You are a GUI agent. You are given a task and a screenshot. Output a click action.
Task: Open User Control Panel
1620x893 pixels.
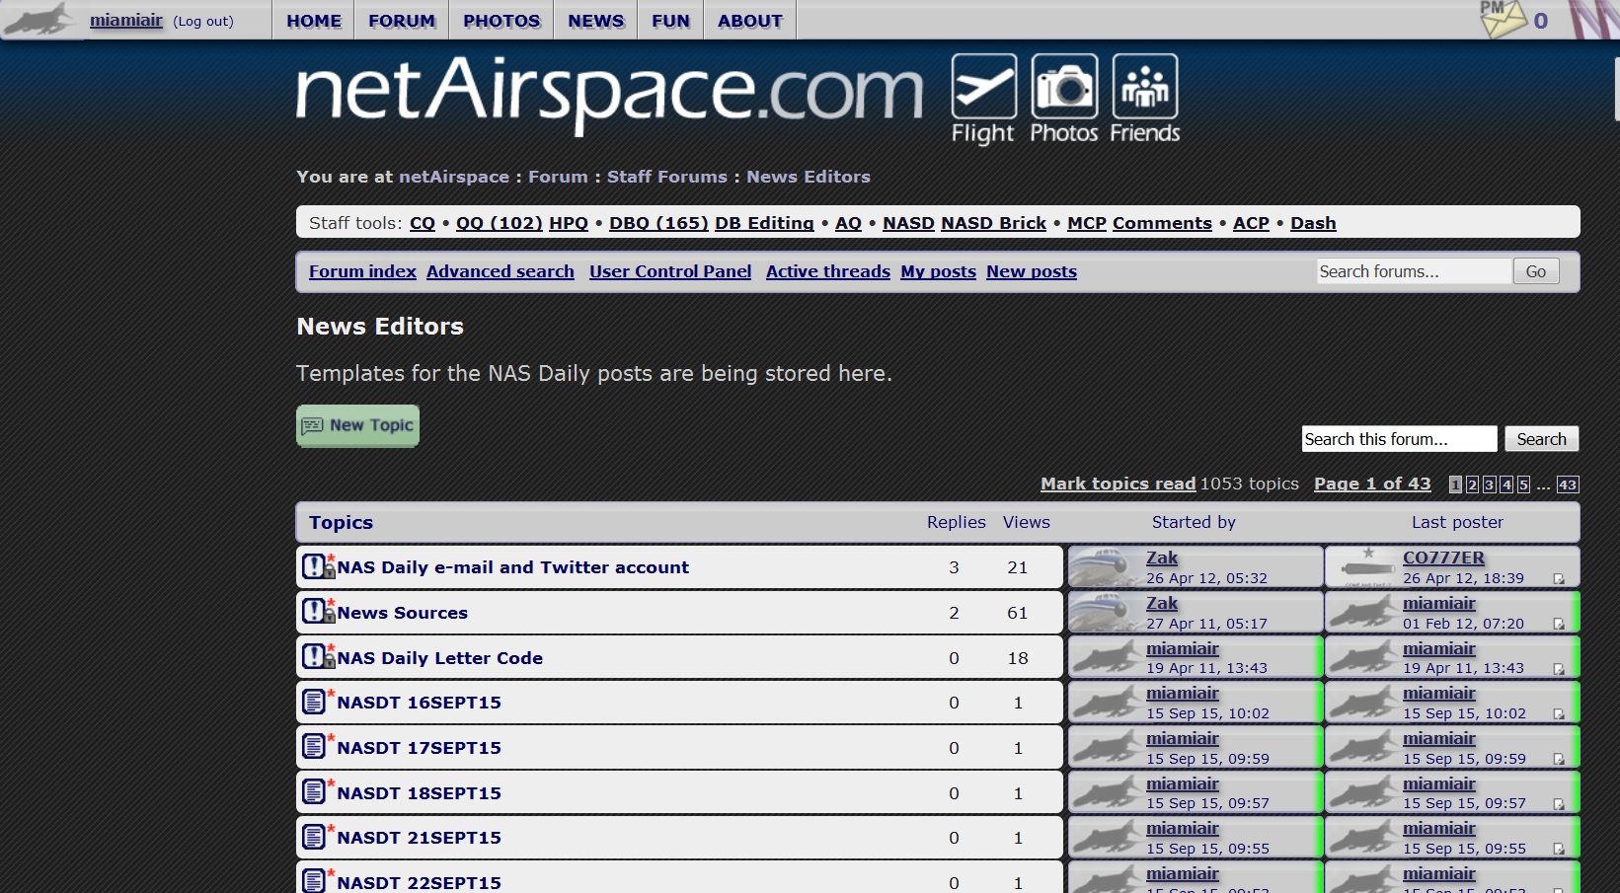(x=670, y=271)
